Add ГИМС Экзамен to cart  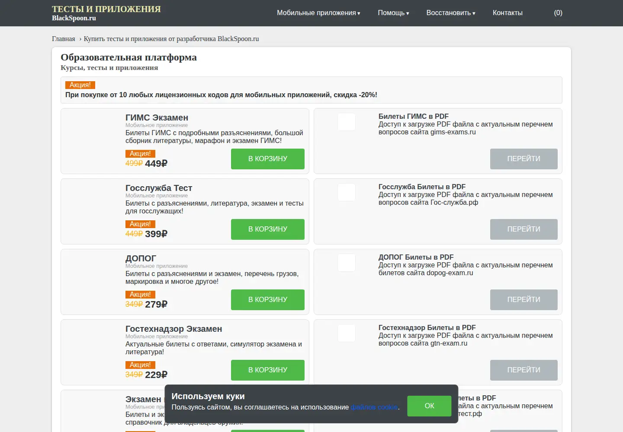point(268,159)
